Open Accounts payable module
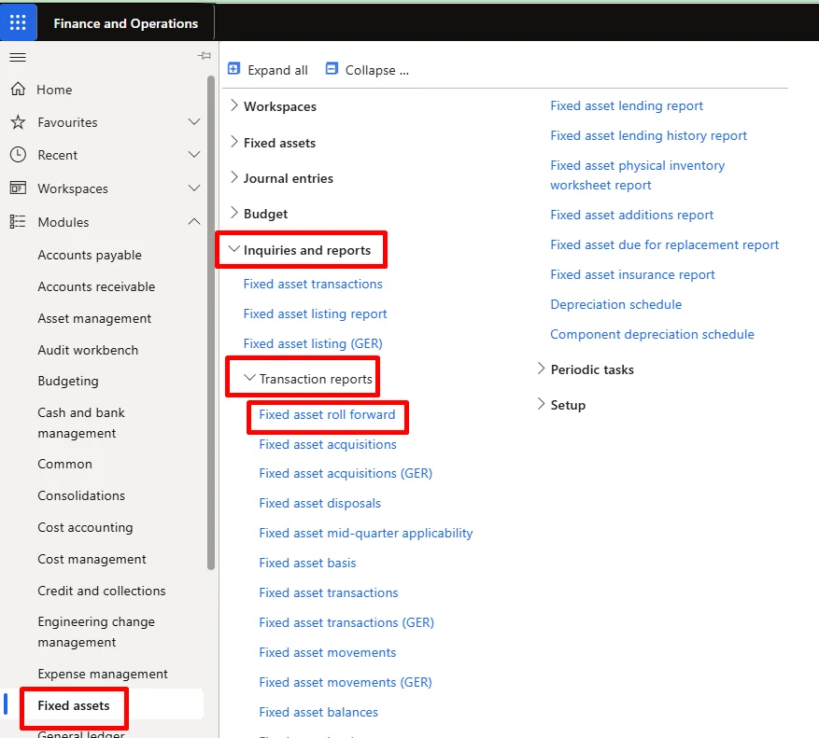819x738 pixels. 90,255
